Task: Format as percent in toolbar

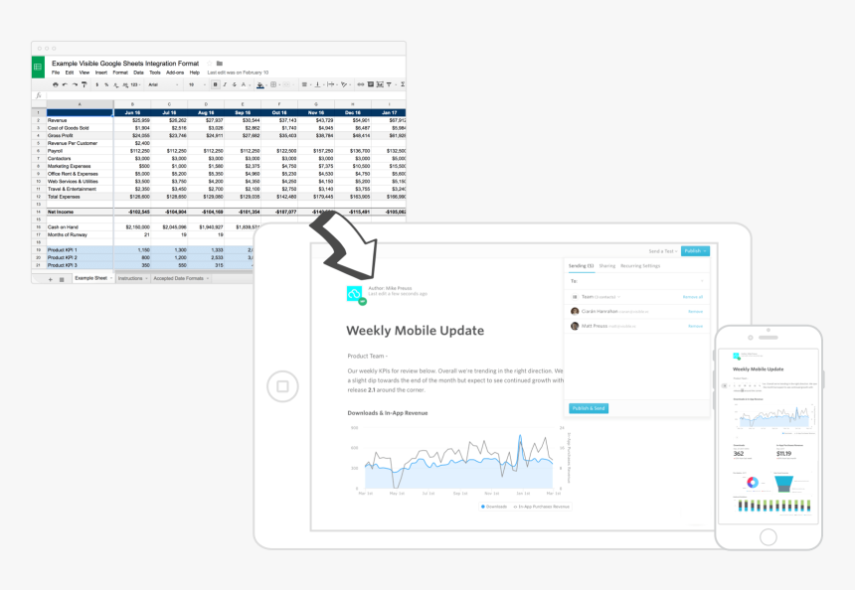Action: [x=106, y=84]
